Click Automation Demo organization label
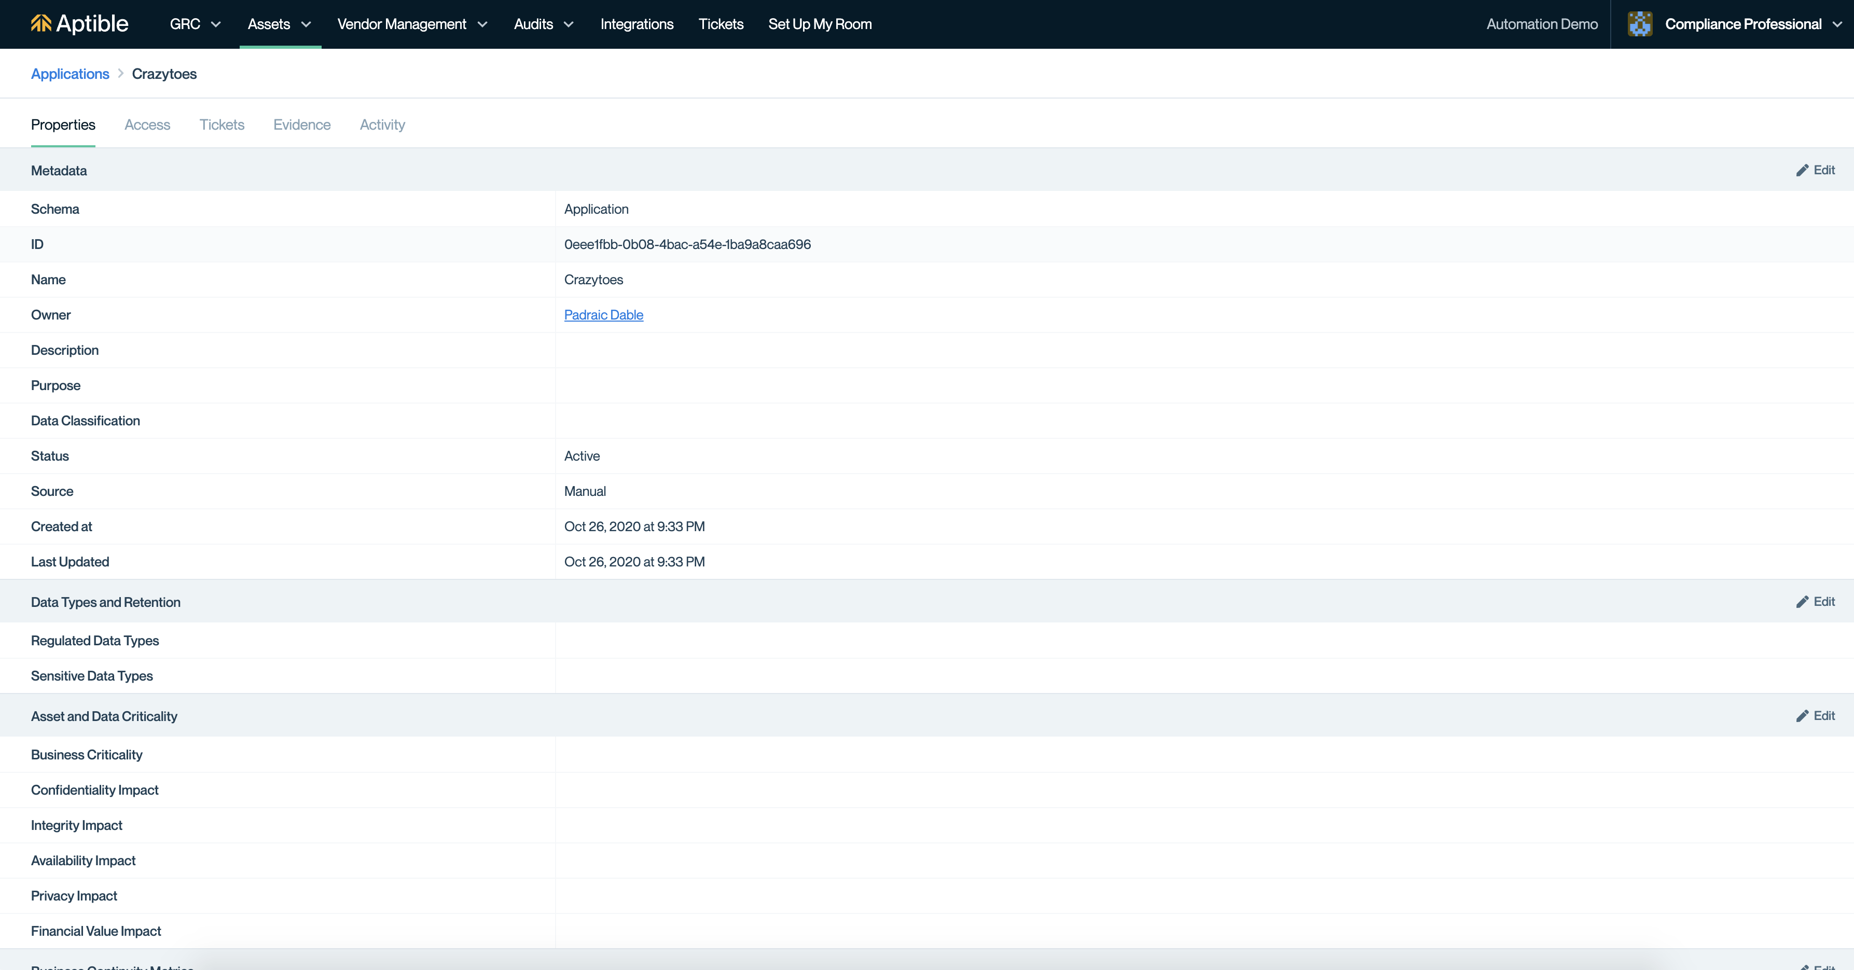Image resolution: width=1854 pixels, height=970 pixels. click(x=1542, y=24)
